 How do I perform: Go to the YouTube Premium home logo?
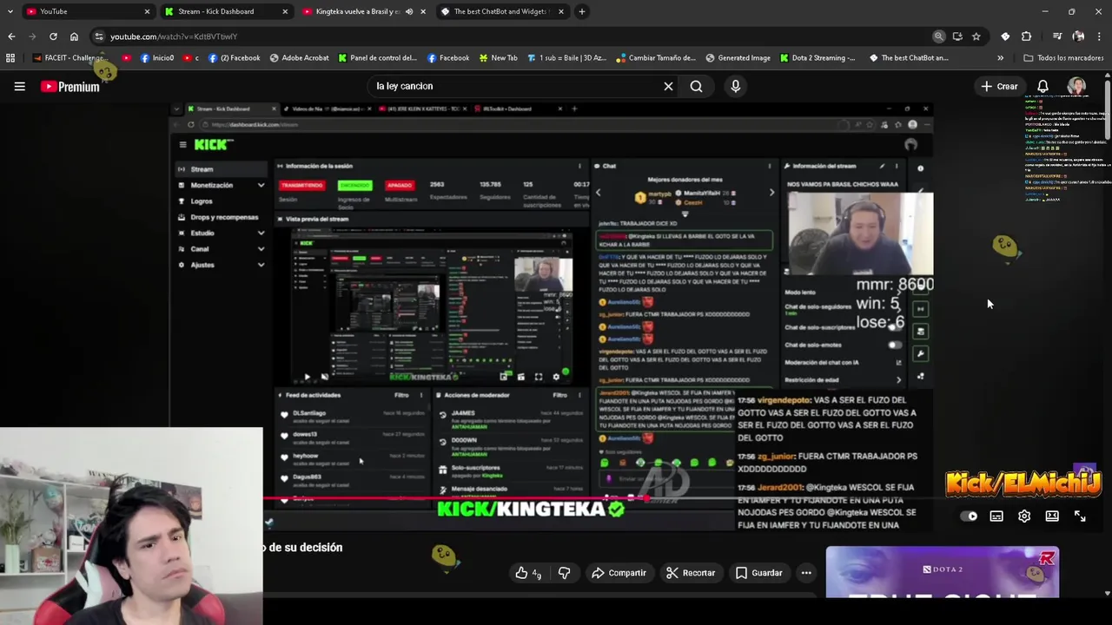[69, 86]
